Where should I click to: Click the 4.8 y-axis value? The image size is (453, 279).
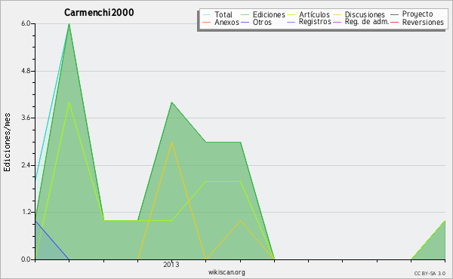pos(26,71)
